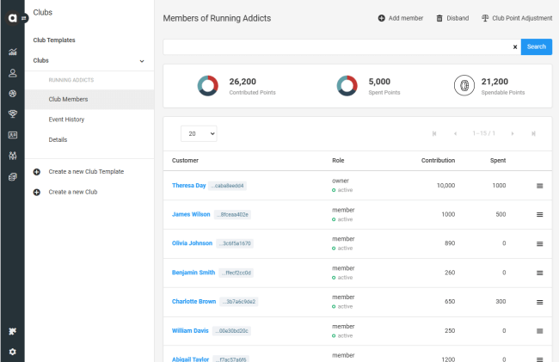Open Details in the club menu
559x362 pixels.
pos(58,139)
